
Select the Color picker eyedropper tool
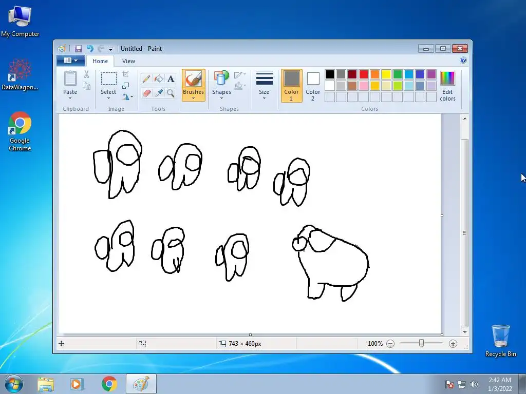click(159, 93)
